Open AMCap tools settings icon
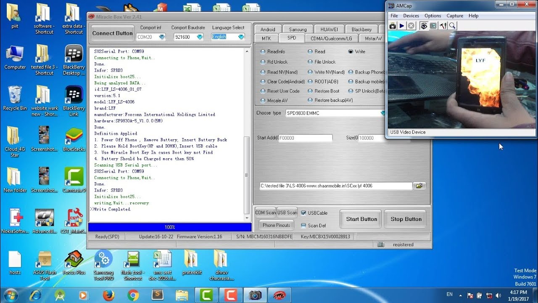This screenshot has height=303, width=538. click(443, 26)
